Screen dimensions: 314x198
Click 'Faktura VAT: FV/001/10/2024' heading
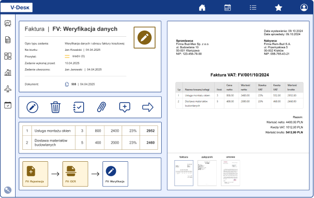[x=240, y=75]
